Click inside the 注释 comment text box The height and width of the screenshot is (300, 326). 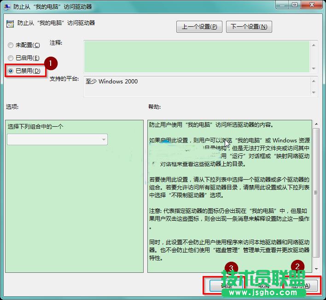197,57
